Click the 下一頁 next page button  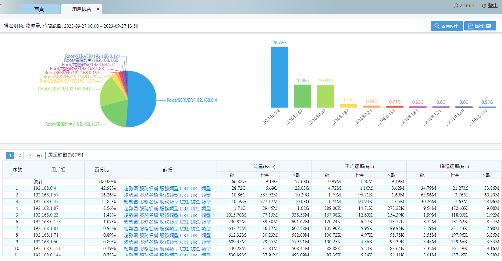pos(35,156)
